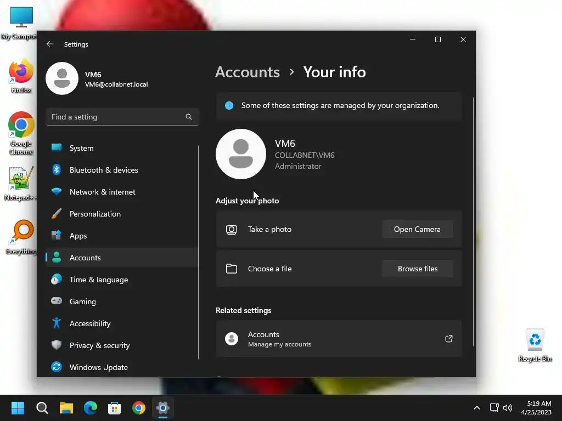Image resolution: width=562 pixels, height=421 pixels.
Task: Select the Recycle Bin on the desktop
Action: pyautogui.click(x=535, y=345)
